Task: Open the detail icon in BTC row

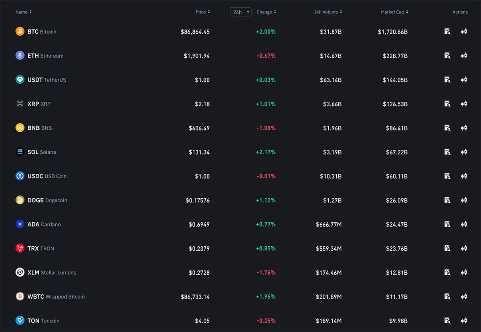Action: [x=447, y=31]
